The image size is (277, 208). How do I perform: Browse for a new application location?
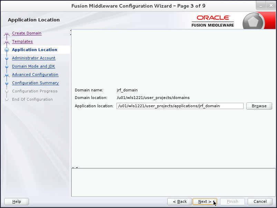click(x=259, y=106)
